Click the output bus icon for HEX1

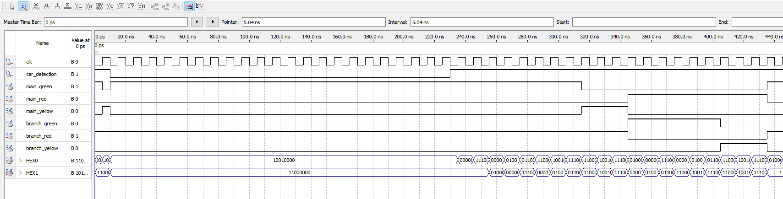pyautogui.click(x=10, y=172)
